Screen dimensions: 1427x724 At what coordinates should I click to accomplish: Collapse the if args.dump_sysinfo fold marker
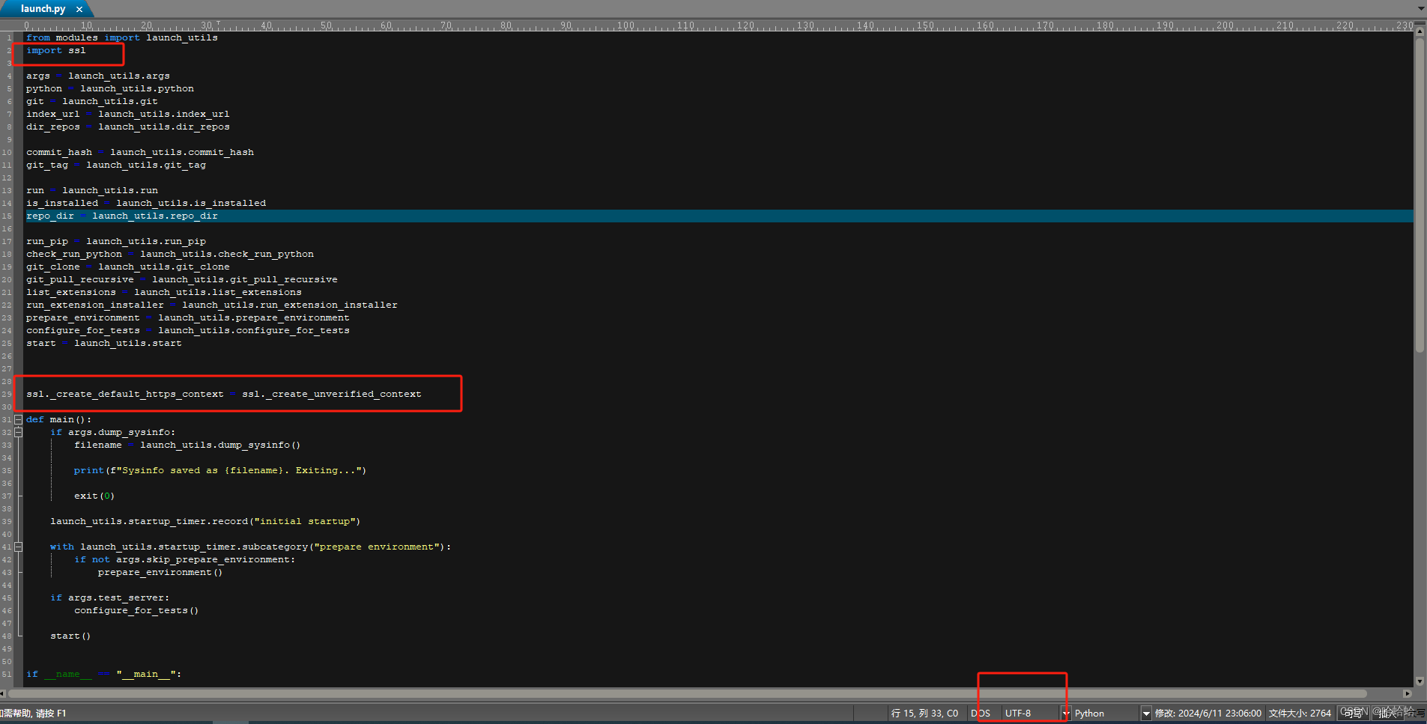19,432
